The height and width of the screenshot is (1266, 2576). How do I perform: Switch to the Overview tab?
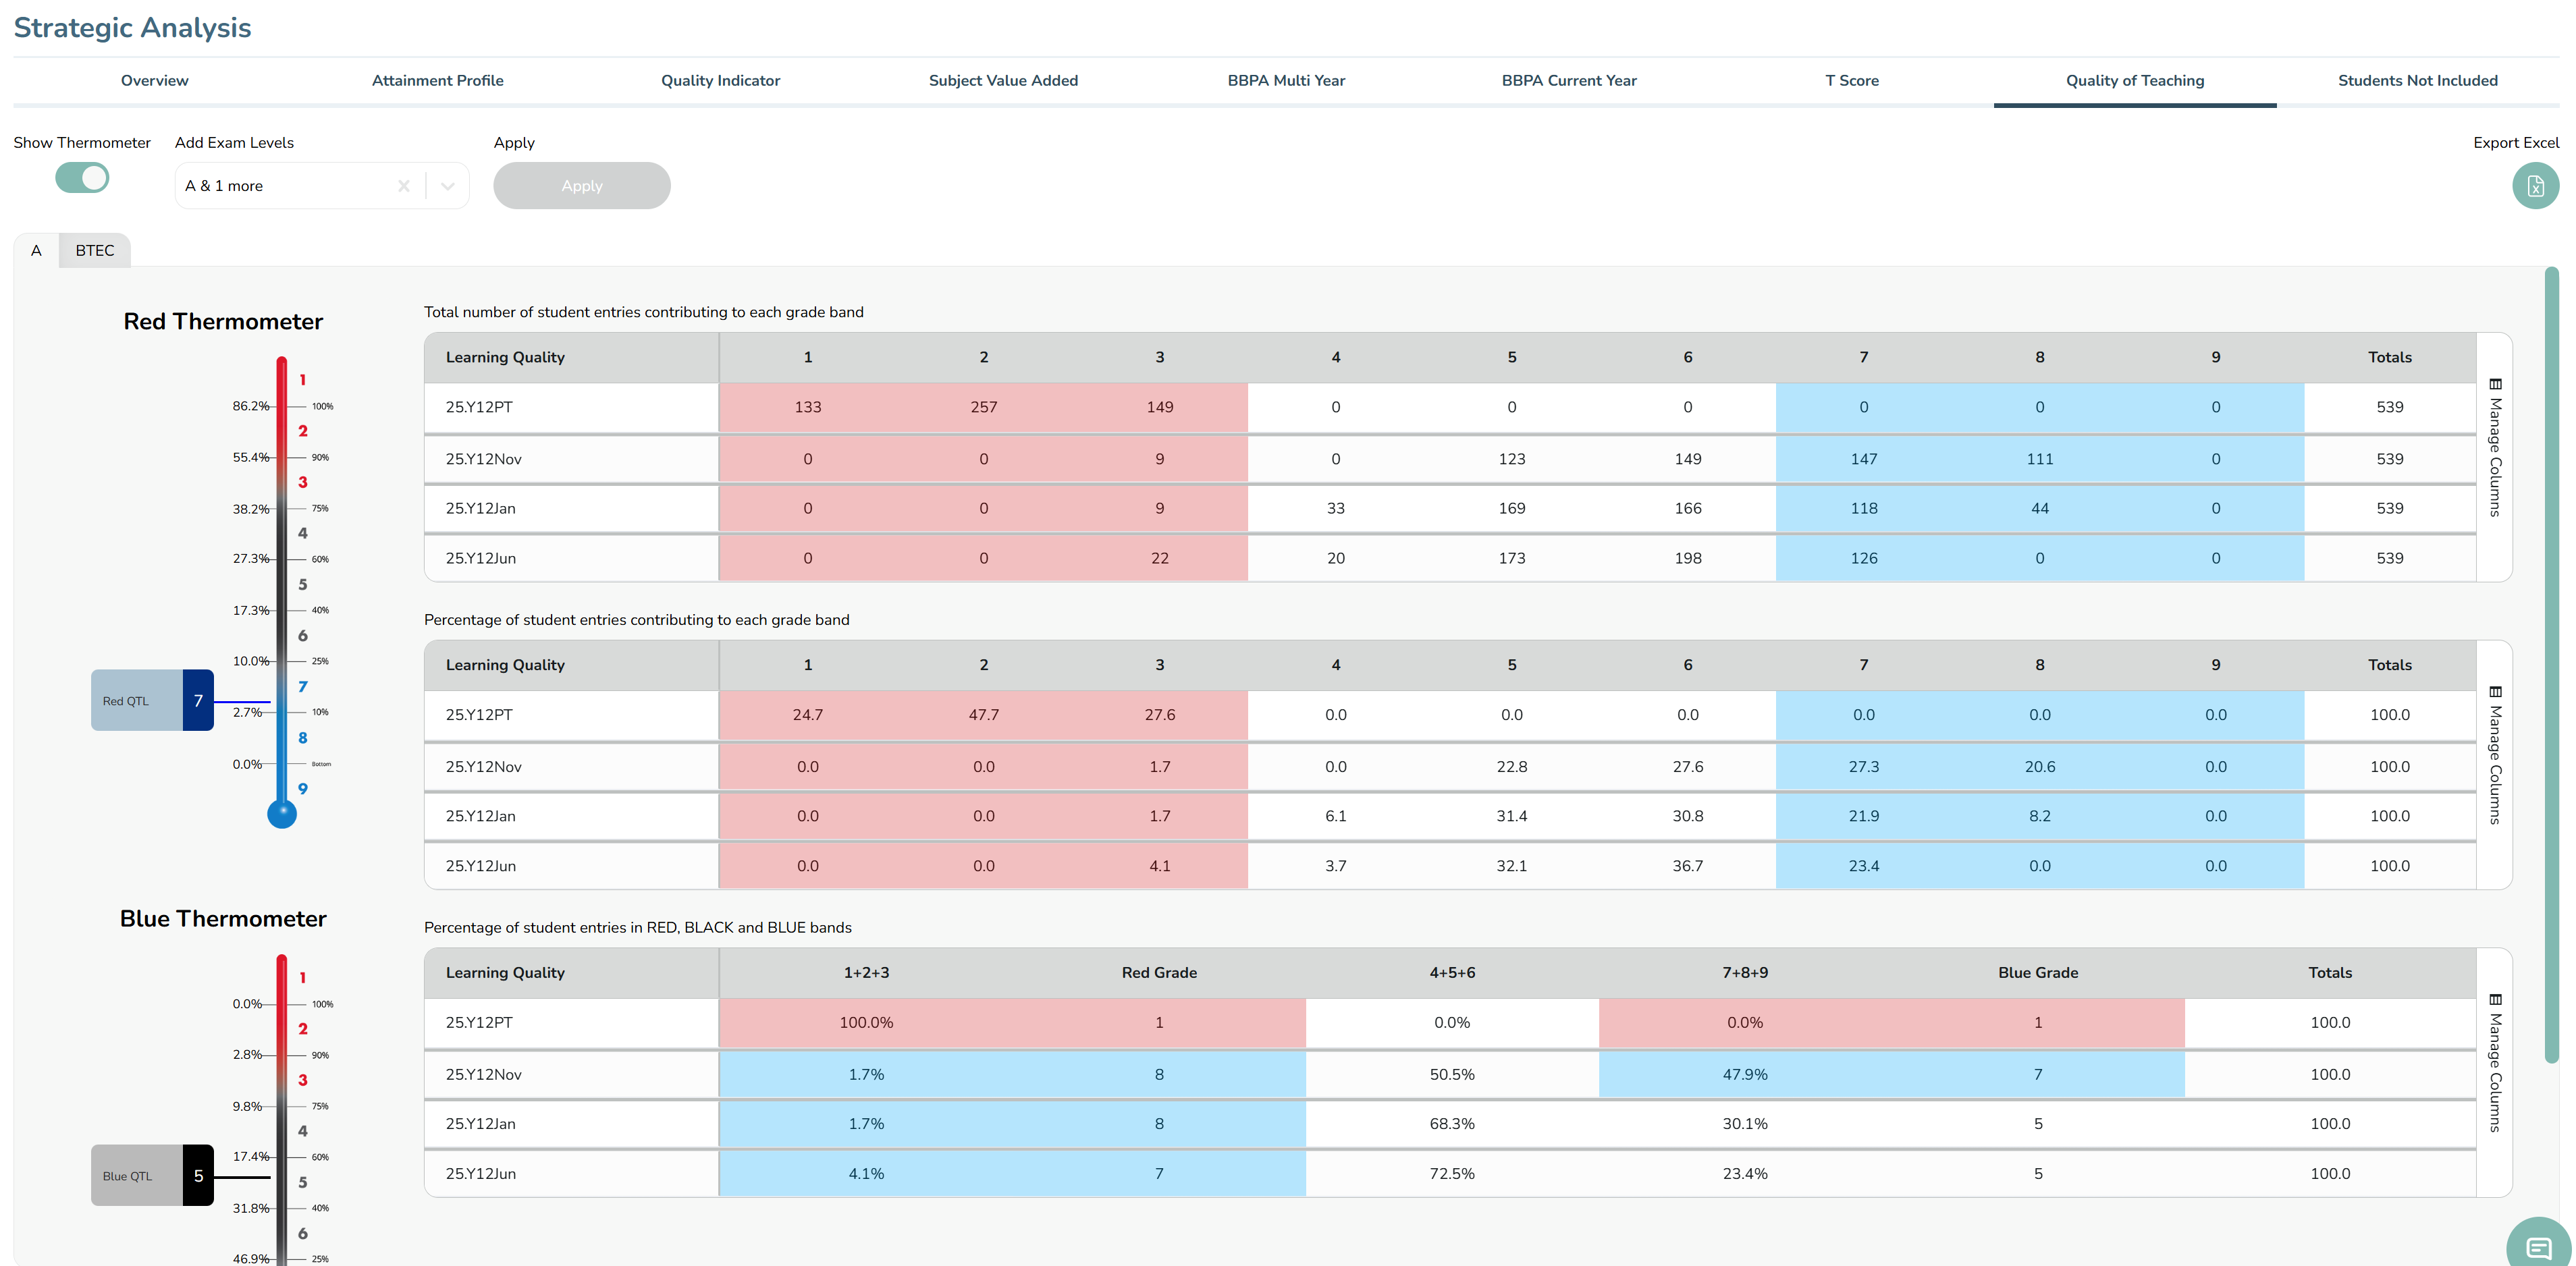tap(154, 81)
